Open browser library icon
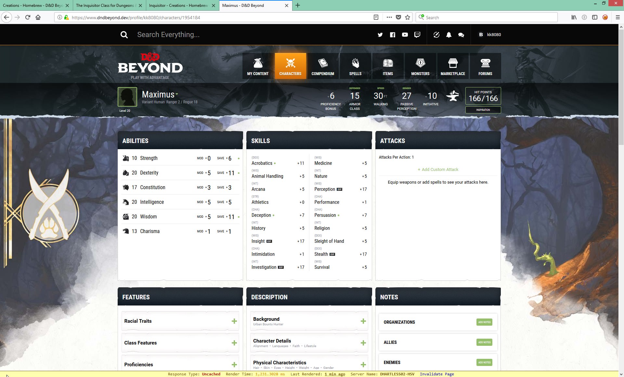 click(574, 18)
